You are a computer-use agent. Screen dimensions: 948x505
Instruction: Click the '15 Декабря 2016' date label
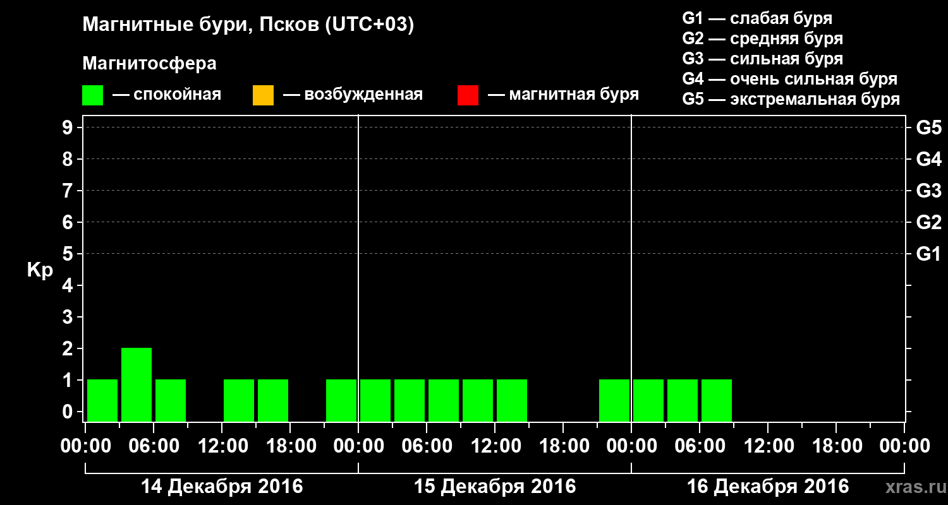pyautogui.click(x=495, y=487)
